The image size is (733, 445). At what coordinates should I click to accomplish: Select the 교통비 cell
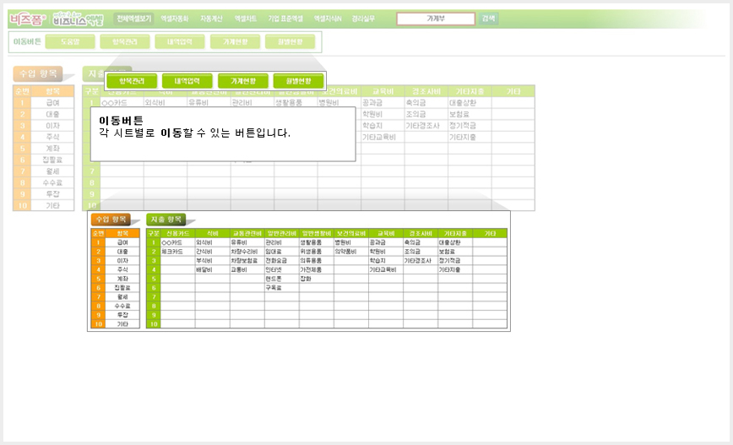(247, 269)
